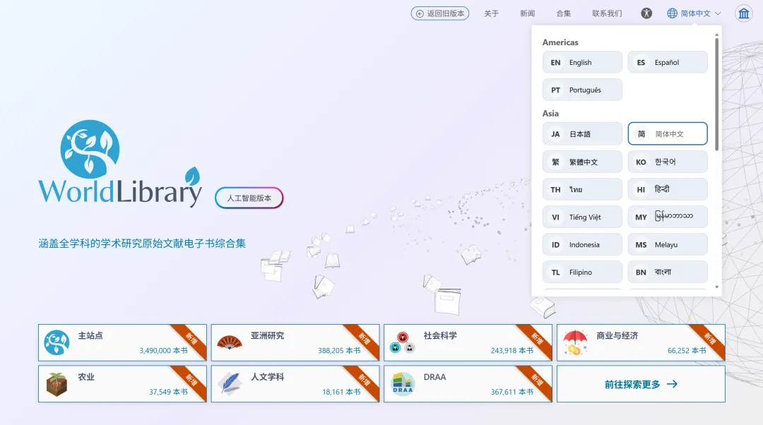Open the 前往探索更多 link
763x425 pixels.
click(640, 384)
